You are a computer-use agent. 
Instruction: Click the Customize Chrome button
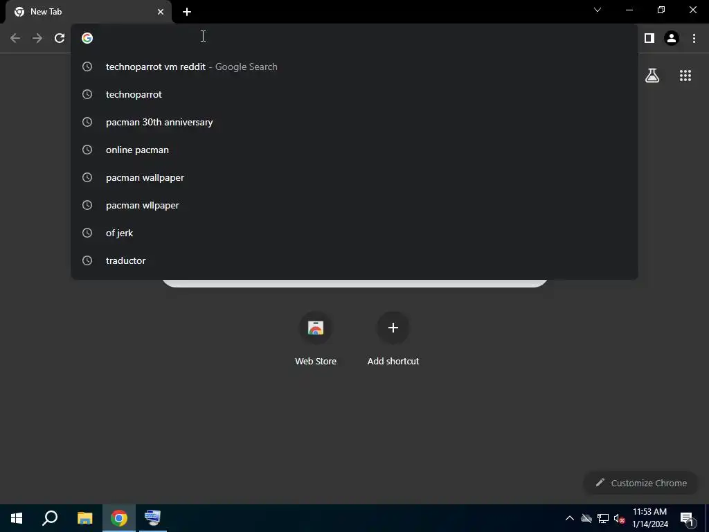coord(641,483)
